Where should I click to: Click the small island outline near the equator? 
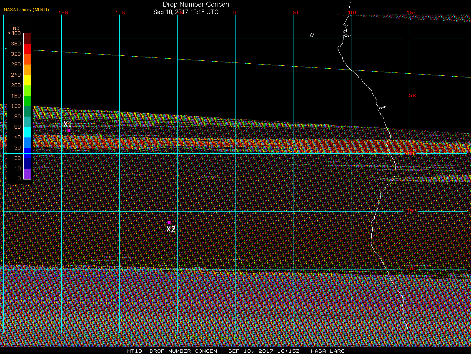click(x=312, y=35)
